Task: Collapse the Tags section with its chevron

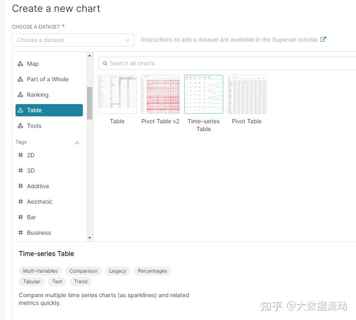Action: [x=77, y=143]
